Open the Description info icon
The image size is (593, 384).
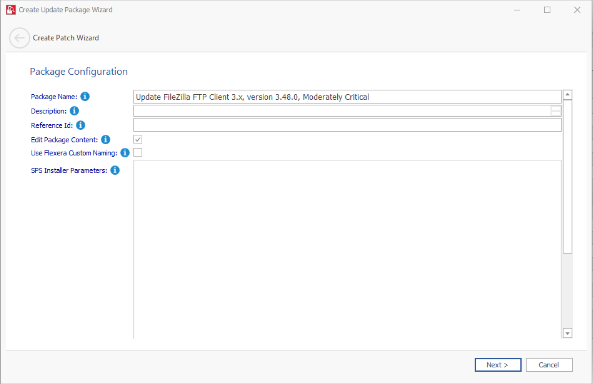(x=74, y=111)
